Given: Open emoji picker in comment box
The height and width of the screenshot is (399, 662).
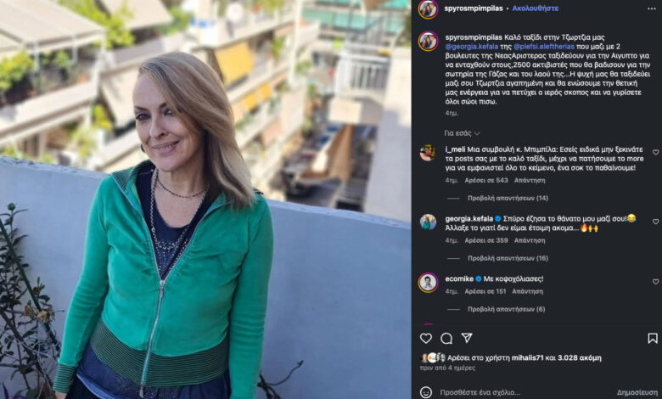Looking at the screenshot, I should click(x=426, y=392).
